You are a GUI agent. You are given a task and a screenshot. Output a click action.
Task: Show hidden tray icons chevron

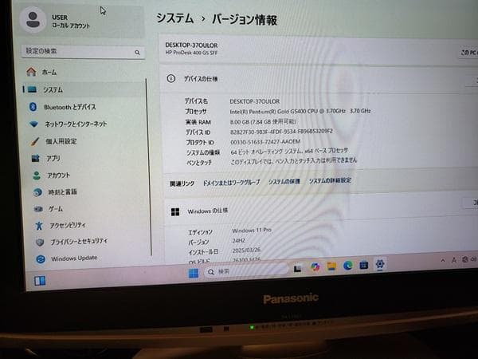pos(443,260)
